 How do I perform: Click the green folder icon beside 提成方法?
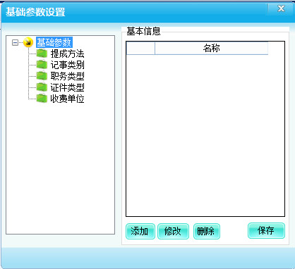click(x=42, y=54)
